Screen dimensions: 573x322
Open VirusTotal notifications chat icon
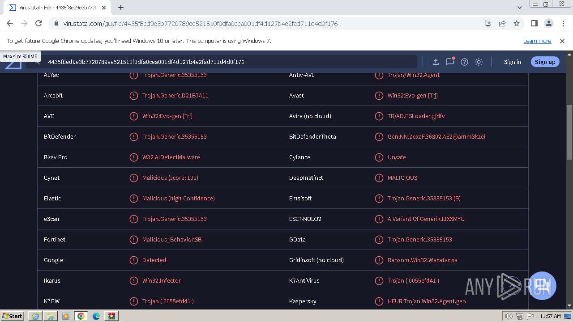pos(450,62)
